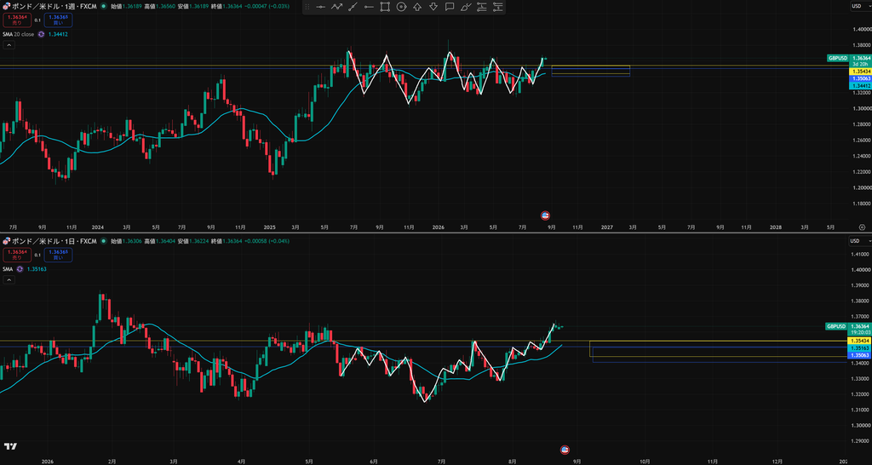Select the horizontal ray tool
The image size is (872, 465).
[369, 7]
